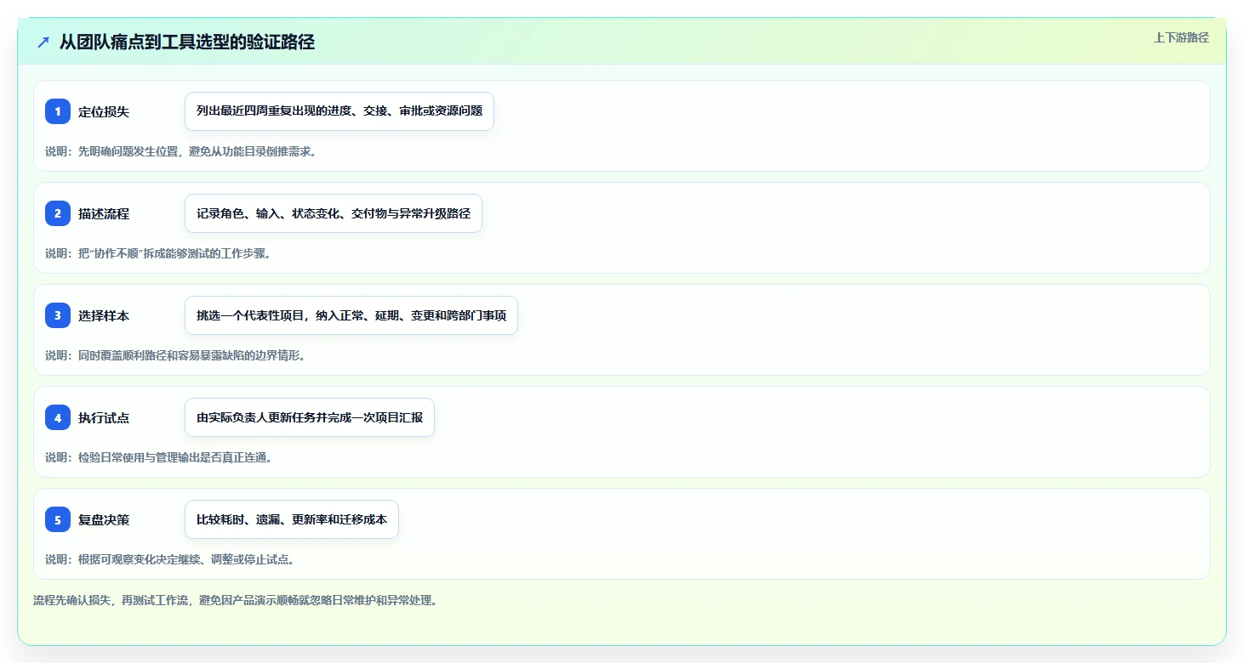Click the step number 2 badge
Screen dimensions: 1244x663
click(58, 213)
